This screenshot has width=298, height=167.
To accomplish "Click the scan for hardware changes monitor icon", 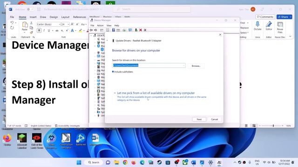I will 130,30.
